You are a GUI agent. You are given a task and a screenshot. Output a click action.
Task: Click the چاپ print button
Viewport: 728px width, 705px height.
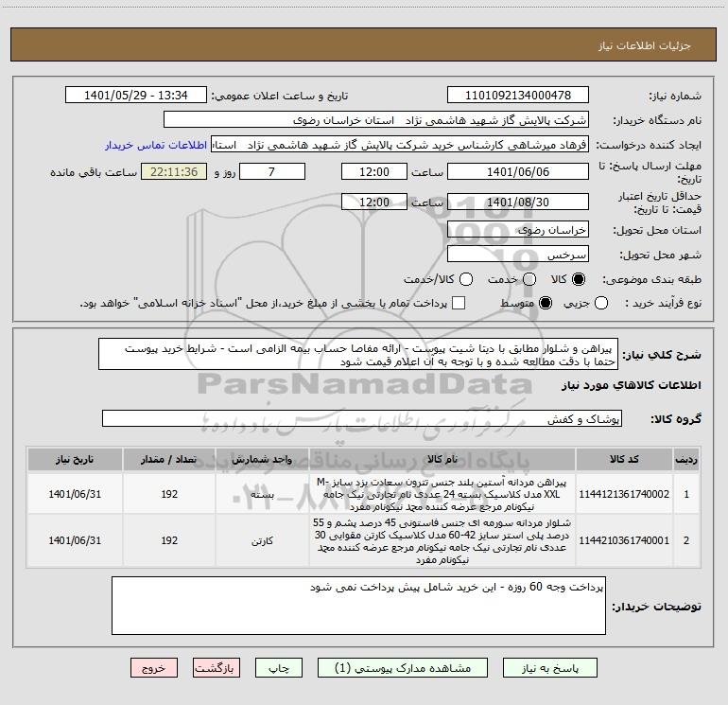(x=279, y=668)
